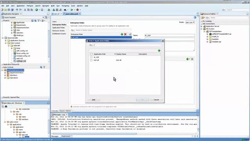Switch to the Source tab below editor

tap(62, 111)
